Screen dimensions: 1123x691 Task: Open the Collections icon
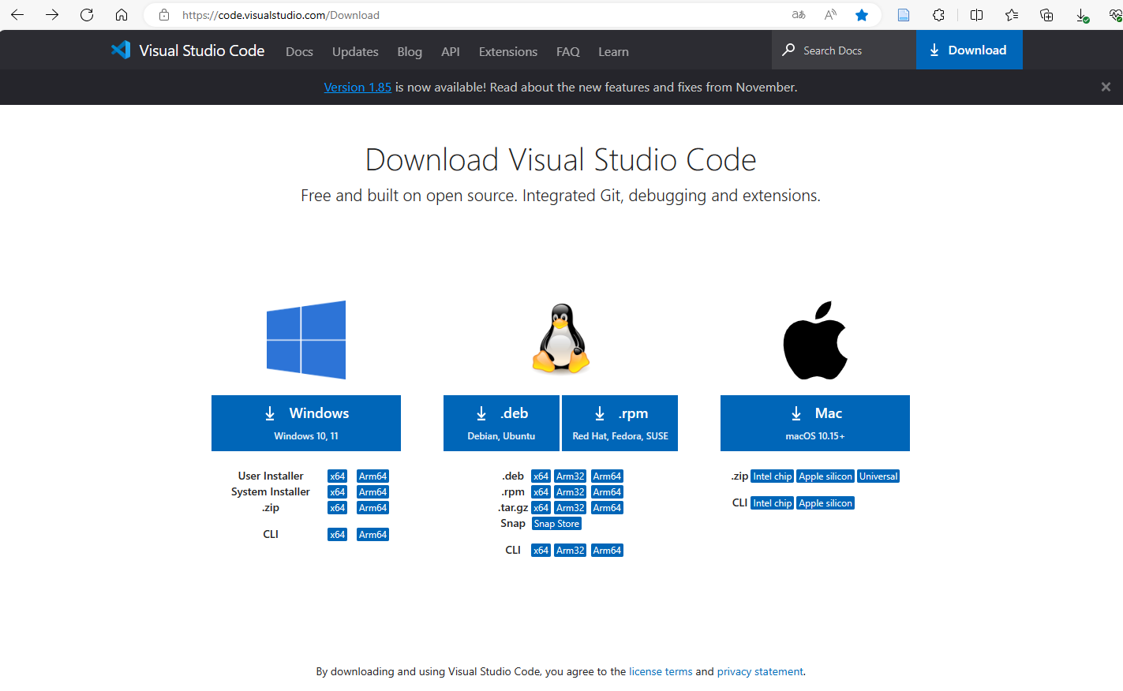1046,15
